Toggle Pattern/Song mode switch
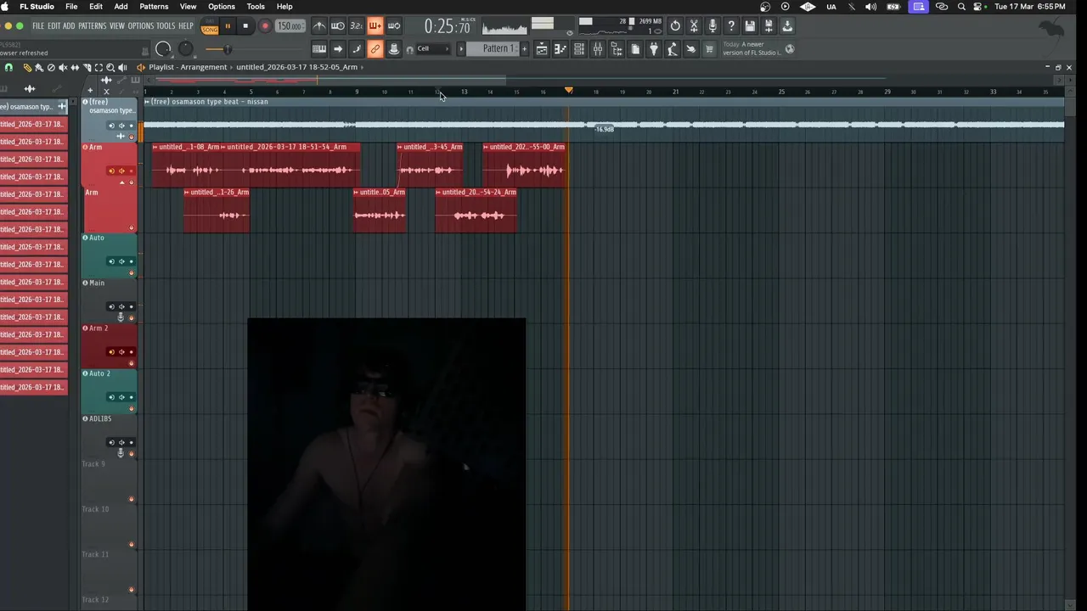The image size is (1087, 611). (x=210, y=26)
